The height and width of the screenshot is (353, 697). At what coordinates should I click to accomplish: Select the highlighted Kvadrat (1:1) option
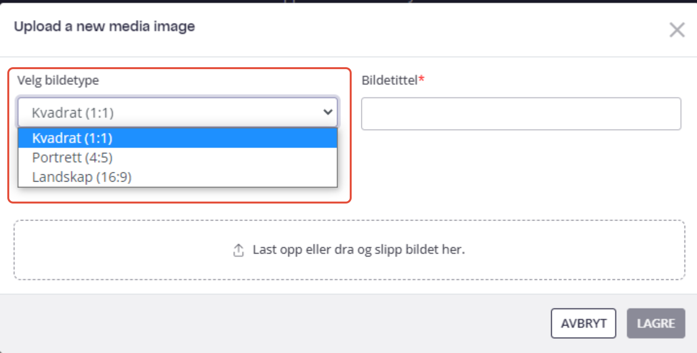tap(178, 138)
